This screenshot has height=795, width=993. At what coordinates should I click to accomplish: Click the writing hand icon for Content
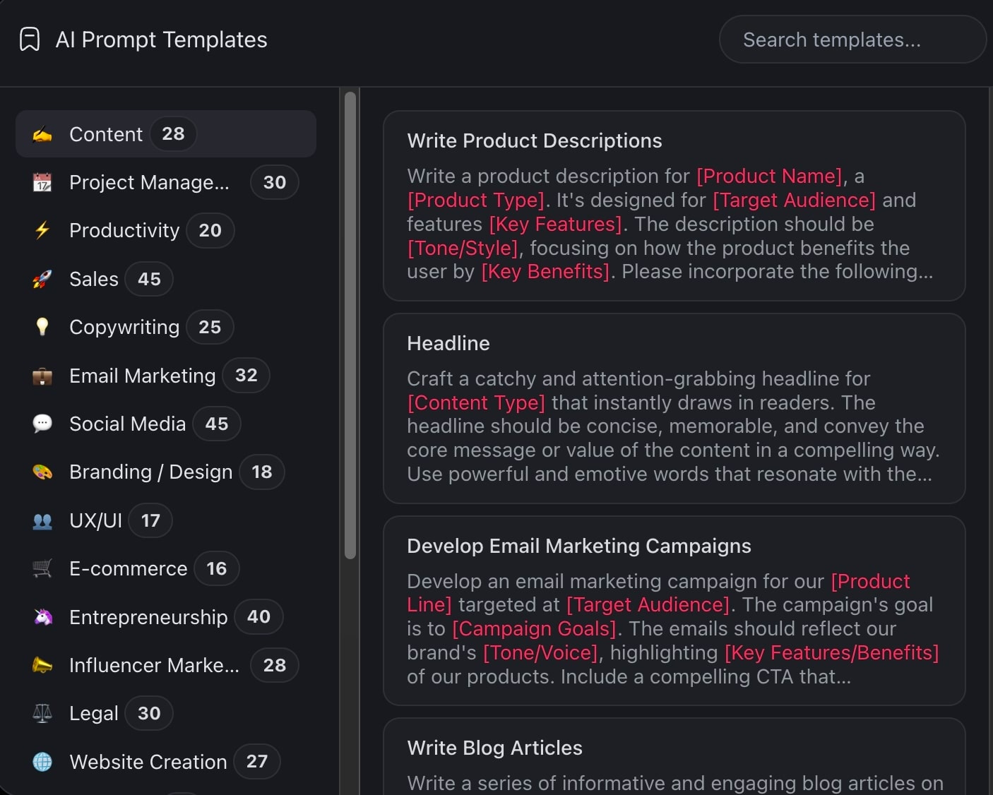click(42, 134)
